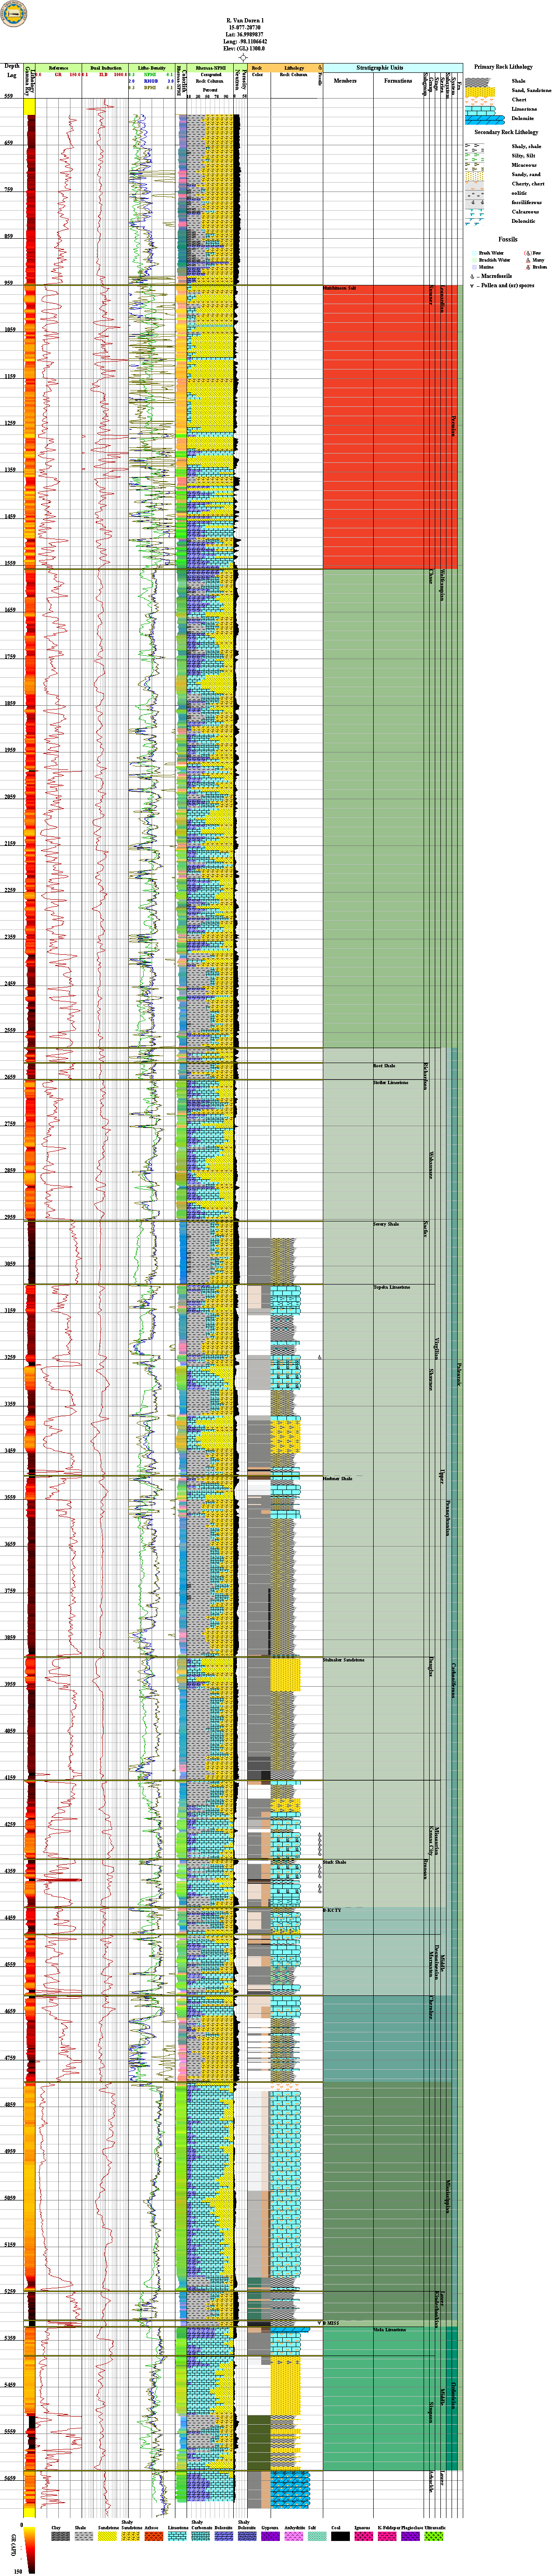Click the 'Secondary Rock Lithology' legend heading
Image resolution: width=557 pixels, height=2576 pixels.
(x=506, y=132)
